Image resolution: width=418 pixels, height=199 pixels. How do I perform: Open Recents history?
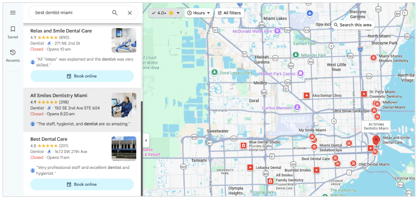[13, 56]
